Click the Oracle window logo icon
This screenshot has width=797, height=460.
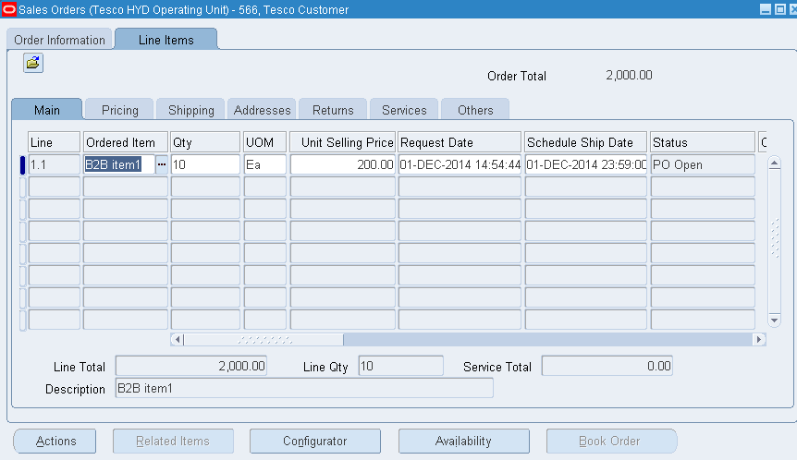point(8,9)
